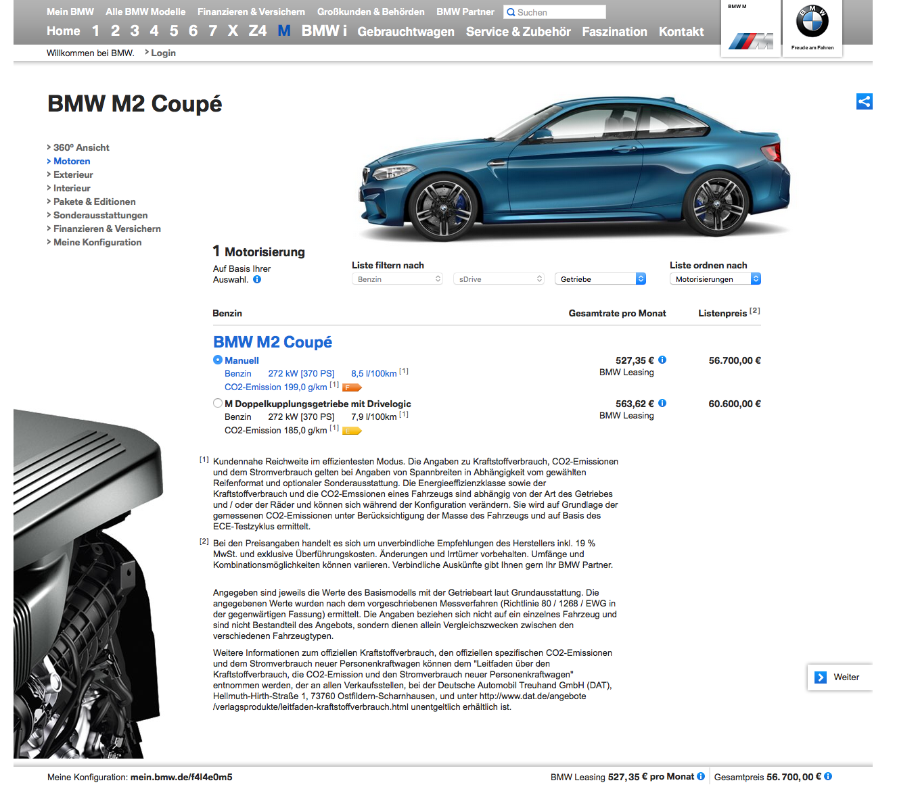Open info icon next to Auswahl
This screenshot has height=787, width=918.
click(x=257, y=279)
